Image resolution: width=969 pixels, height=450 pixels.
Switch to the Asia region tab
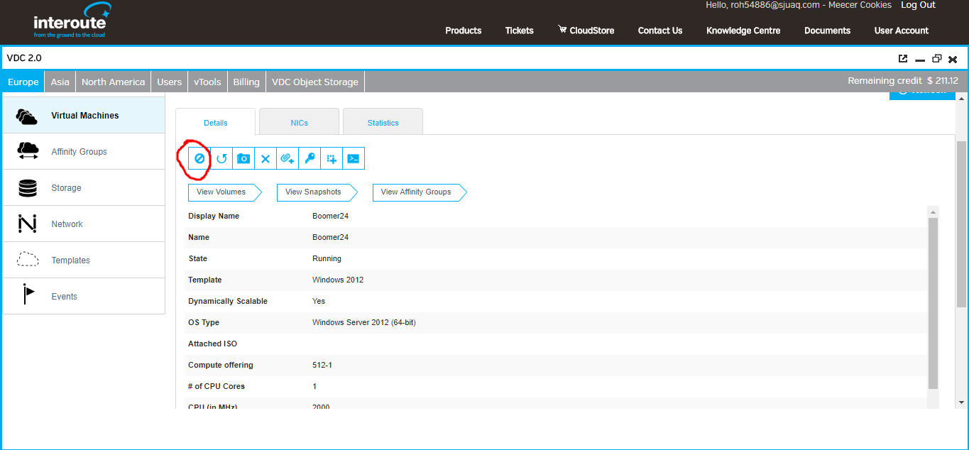60,82
